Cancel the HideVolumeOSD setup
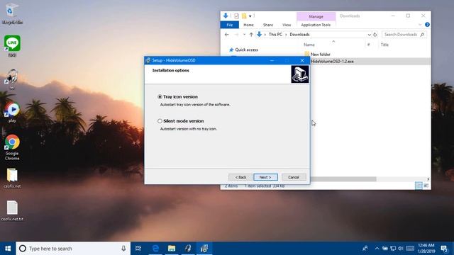 [x=294, y=177]
